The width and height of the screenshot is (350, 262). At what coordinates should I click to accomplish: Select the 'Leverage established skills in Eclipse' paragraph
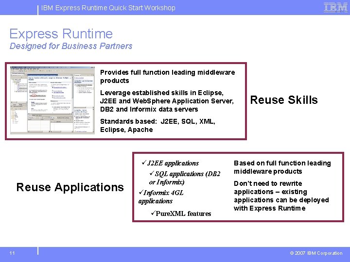[x=167, y=101]
